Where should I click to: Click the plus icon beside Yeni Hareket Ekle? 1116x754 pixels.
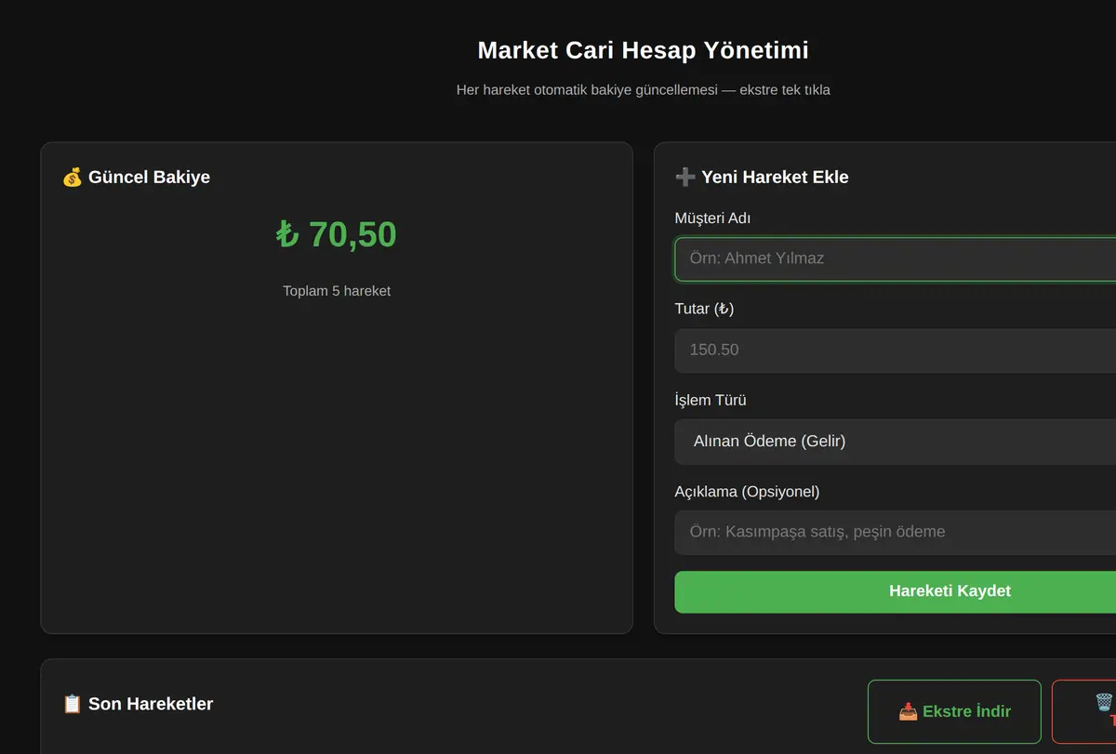[x=685, y=177]
